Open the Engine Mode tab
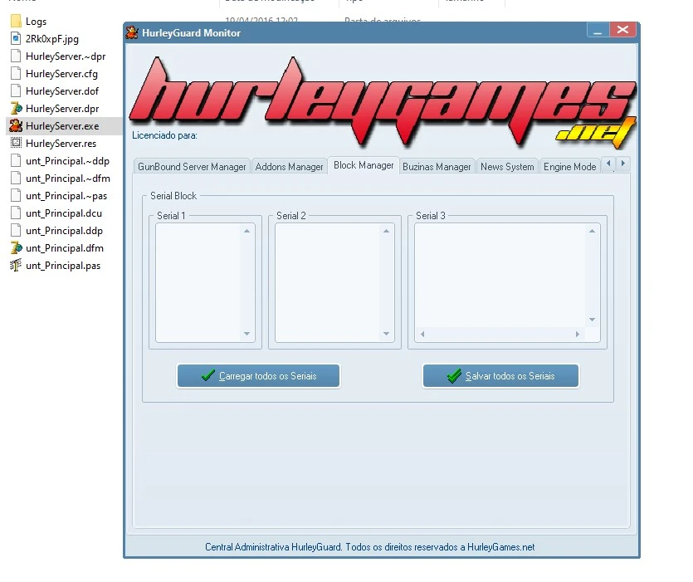 pos(569,167)
